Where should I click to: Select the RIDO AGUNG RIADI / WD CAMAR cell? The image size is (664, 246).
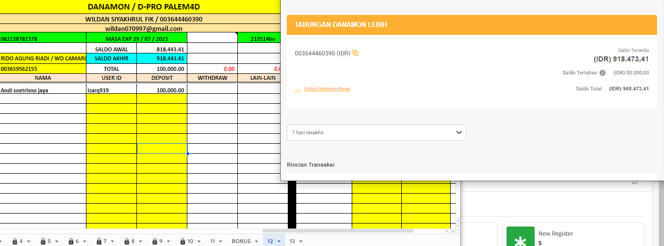pyautogui.click(x=43, y=58)
